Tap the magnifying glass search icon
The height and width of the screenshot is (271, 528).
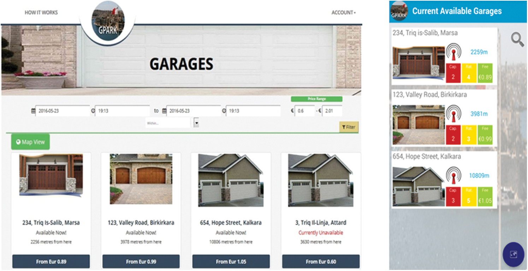pos(517,40)
